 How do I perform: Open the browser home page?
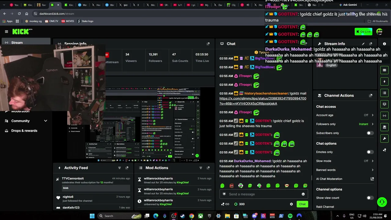click(x=27, y=13)
